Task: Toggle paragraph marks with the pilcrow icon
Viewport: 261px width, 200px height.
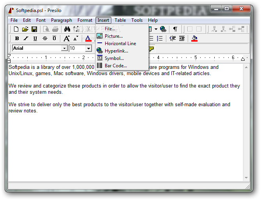Action: point(175,29)
